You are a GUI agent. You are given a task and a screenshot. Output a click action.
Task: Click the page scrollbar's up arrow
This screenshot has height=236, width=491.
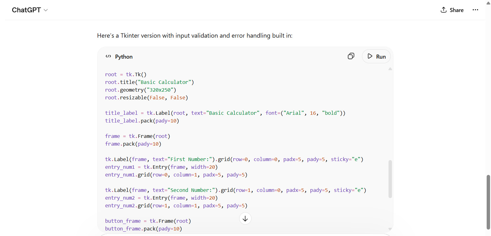tap(488, 3)
